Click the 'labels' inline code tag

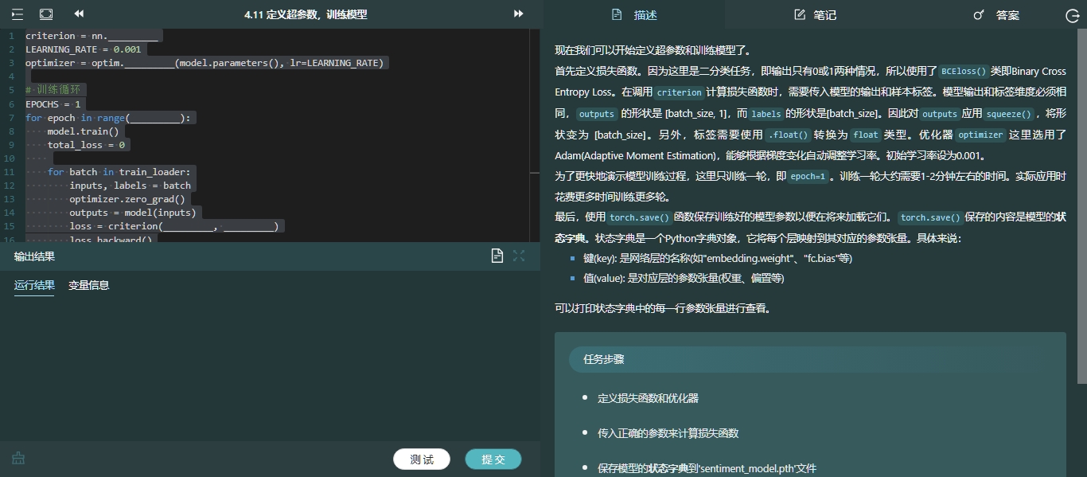[x=766, y=114]
